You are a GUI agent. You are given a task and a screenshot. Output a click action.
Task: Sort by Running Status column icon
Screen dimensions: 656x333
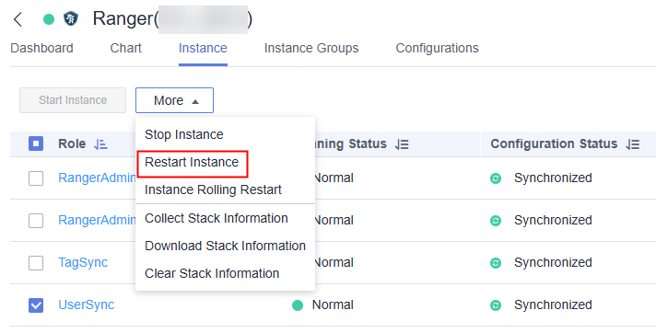click(402, 144)
